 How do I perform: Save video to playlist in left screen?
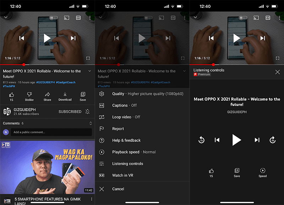coord(83,97)
